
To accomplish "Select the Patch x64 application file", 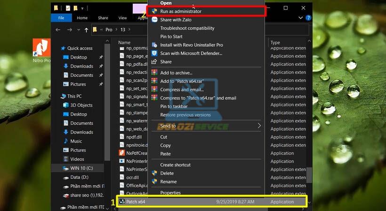I will click(136, 202).
